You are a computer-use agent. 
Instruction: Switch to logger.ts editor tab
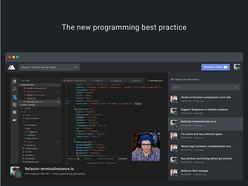[x=117, y=81]
